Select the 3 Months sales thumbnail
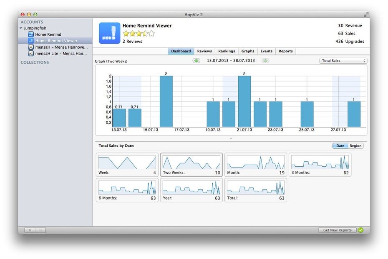Screen dimensions: 388x259 click(320, 165)
